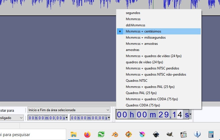Open the selection start time format arrow
The height and width of the screenshot is (140, 220).
coord(67,118)
